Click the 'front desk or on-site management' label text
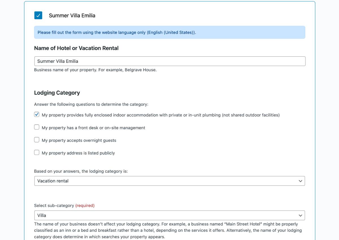Screen dimensions: 339x240 [93, 128]
